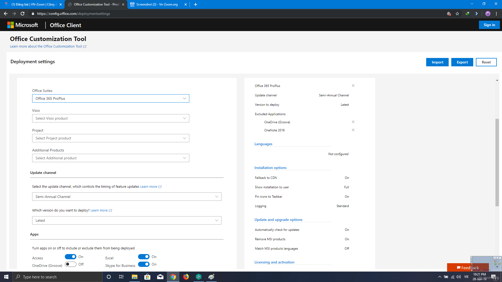Image resolution: width=502 pixels, height=282 pixels.
Task: Select the Office Customization Tool tab
Action: [x=96, y=4]
